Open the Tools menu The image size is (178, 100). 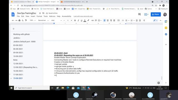46,16
